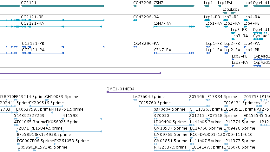Click the Lcp2-RA transcript label
This screenshot has height=152, width=270.
point(232,23)
